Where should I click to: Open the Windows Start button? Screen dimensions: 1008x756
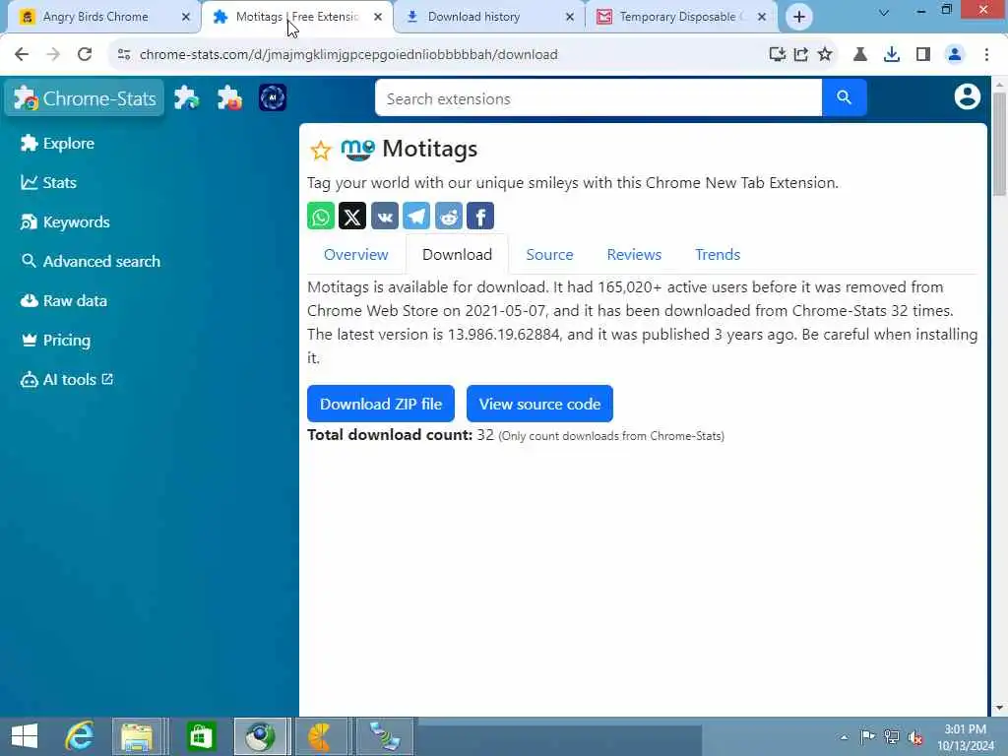(x=25, y=736)
